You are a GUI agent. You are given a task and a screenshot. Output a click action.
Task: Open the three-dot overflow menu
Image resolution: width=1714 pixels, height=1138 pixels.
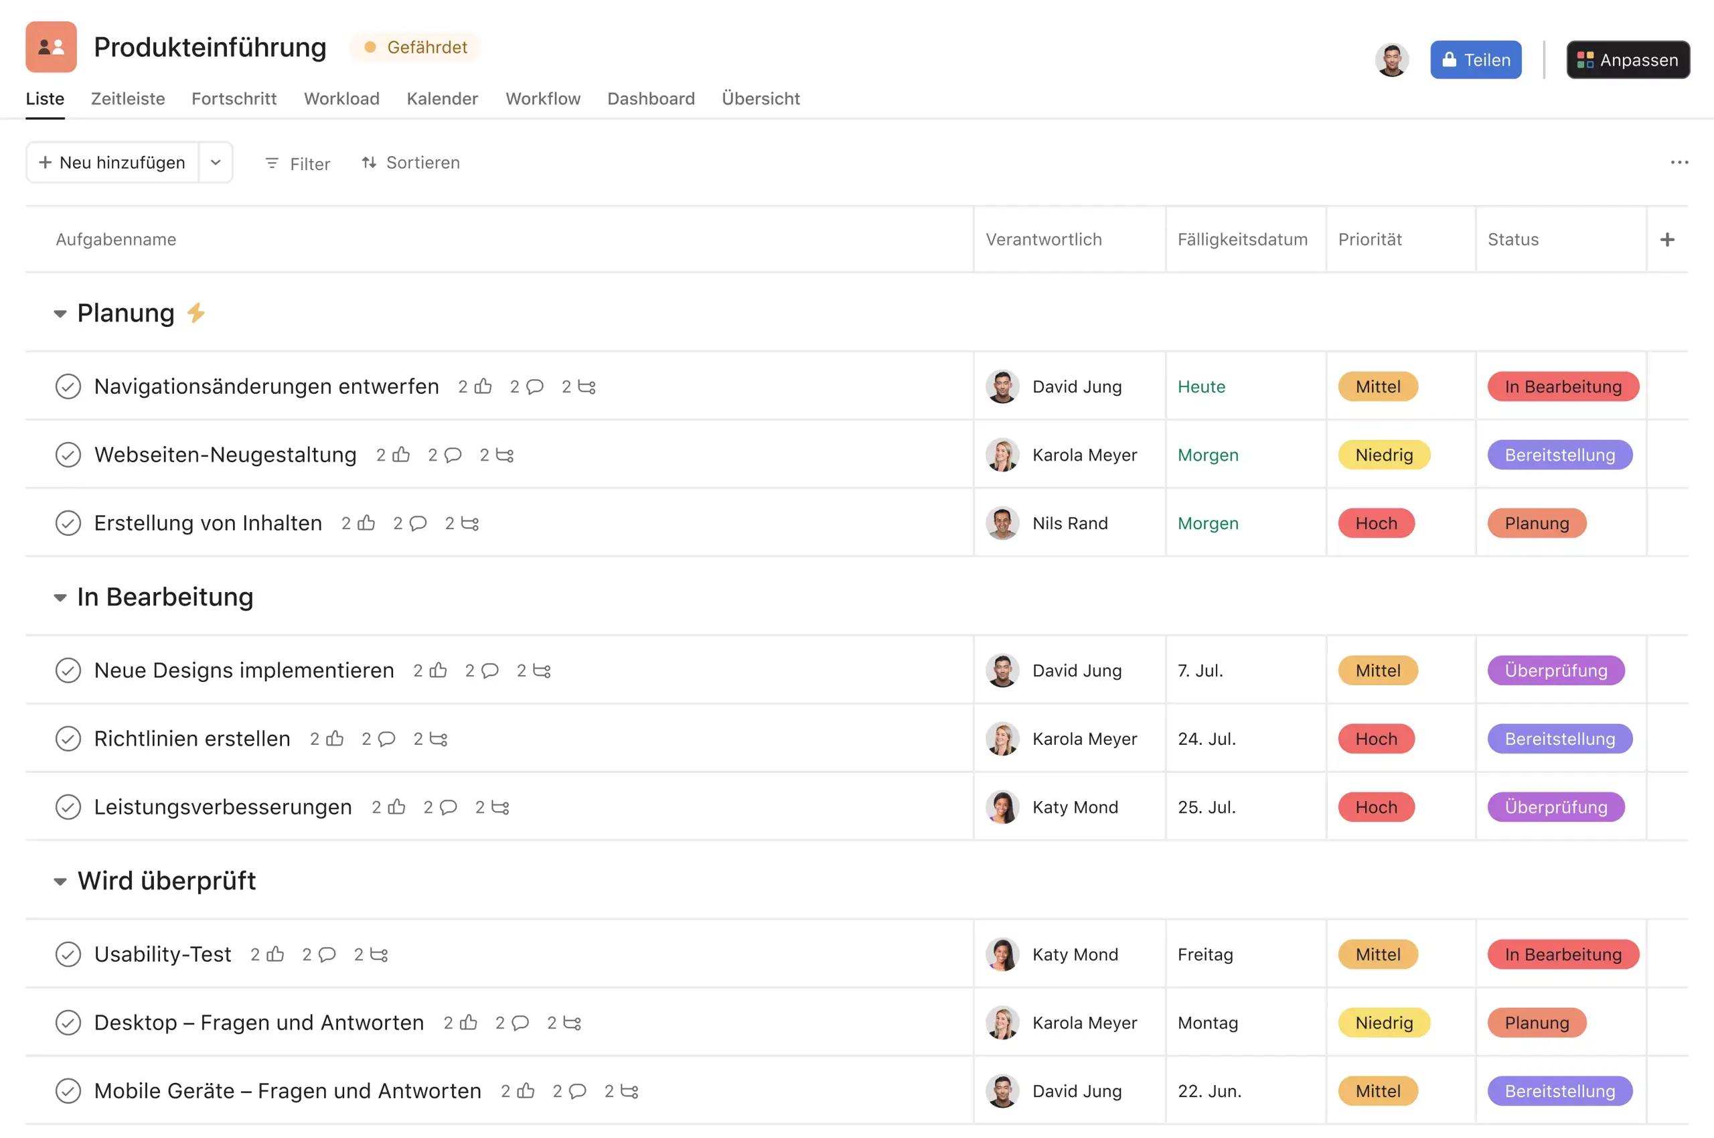pyautogui.click(x=1680, y=162)
